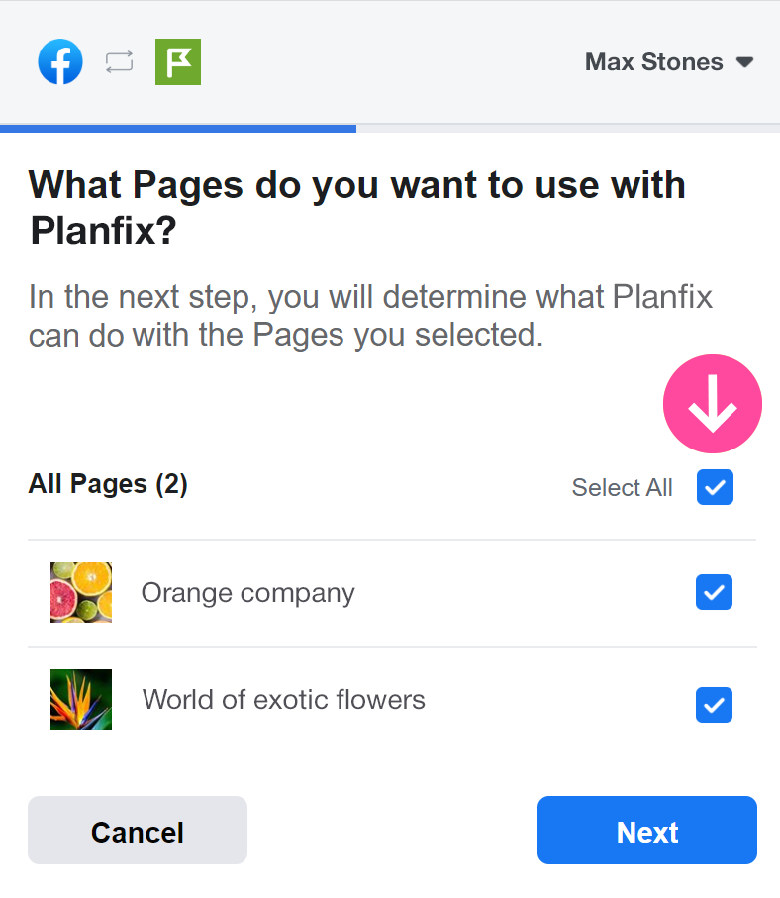Screen dimensions: 780x898
Task: Click the blue progress bar
Action: click(178, 129)
